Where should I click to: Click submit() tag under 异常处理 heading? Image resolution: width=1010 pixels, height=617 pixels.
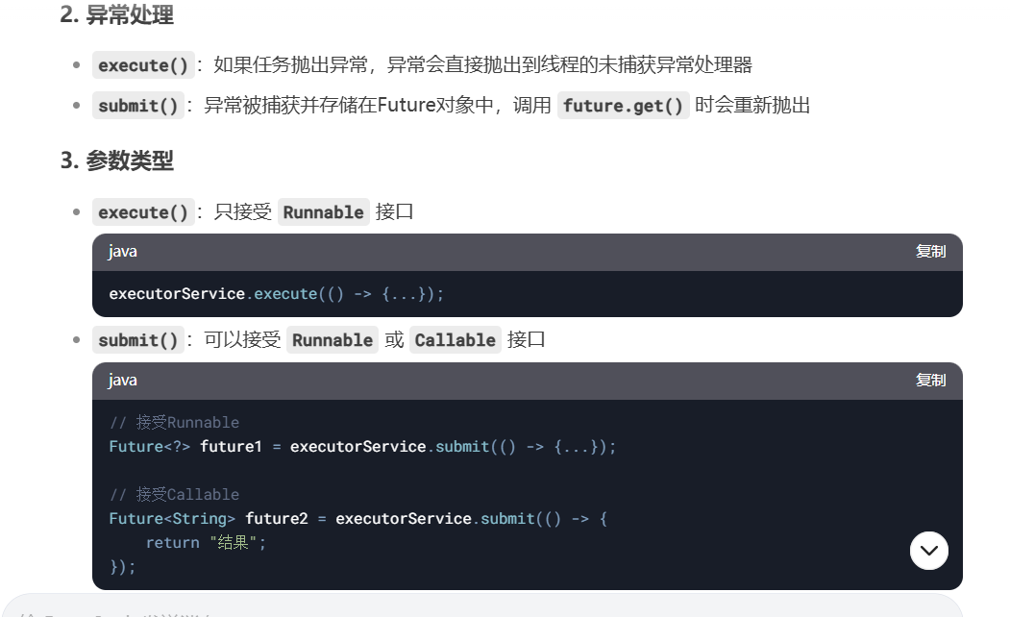point(137,106)
